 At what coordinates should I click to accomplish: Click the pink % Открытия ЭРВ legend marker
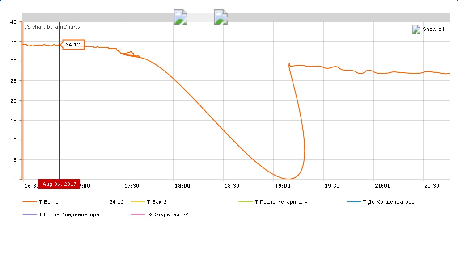138,214
